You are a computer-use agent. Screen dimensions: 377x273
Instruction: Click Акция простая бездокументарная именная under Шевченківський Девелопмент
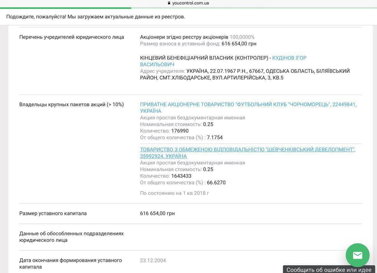click(x=193, y=163)
